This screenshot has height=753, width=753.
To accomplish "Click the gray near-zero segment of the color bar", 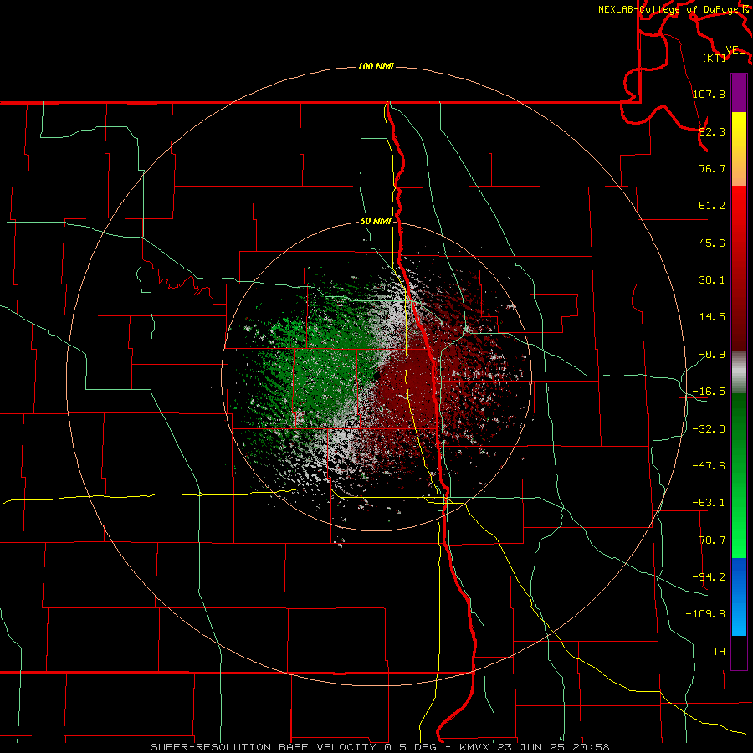I will (739, 371).
